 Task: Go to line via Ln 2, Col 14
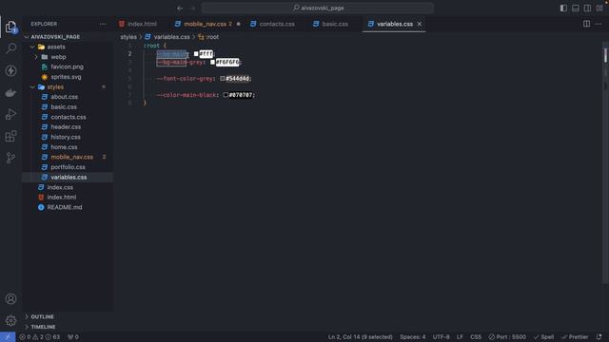click(360, 337)
